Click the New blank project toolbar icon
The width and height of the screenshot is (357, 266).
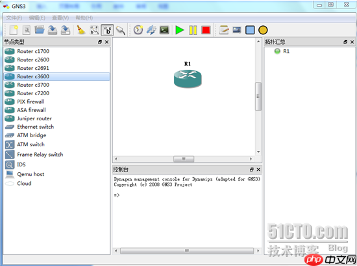click(14, 30)
